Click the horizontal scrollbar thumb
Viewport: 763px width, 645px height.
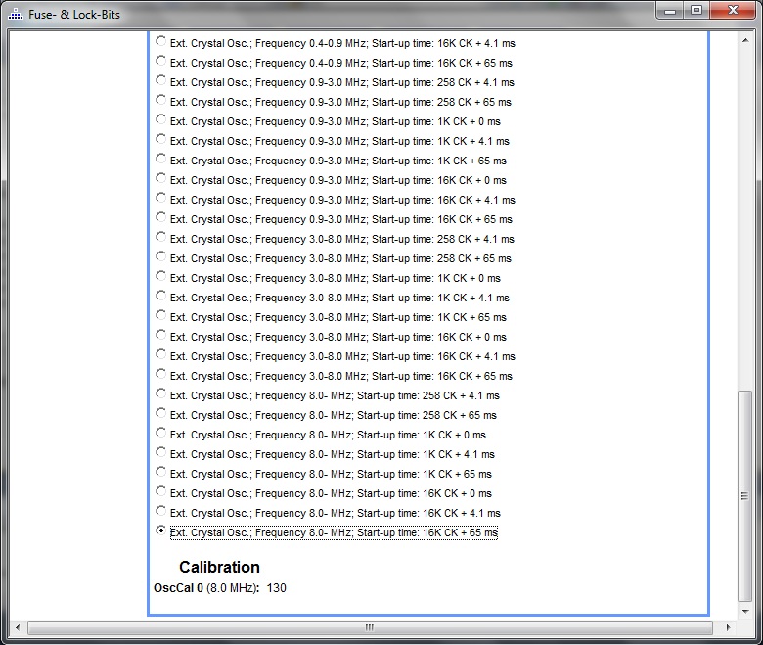[370, 627]
